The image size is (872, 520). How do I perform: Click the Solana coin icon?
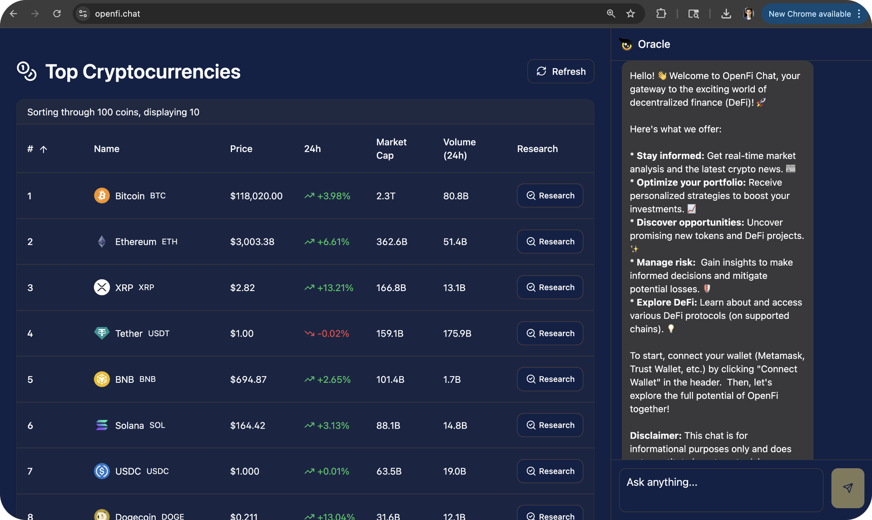(x=102, y=425)
